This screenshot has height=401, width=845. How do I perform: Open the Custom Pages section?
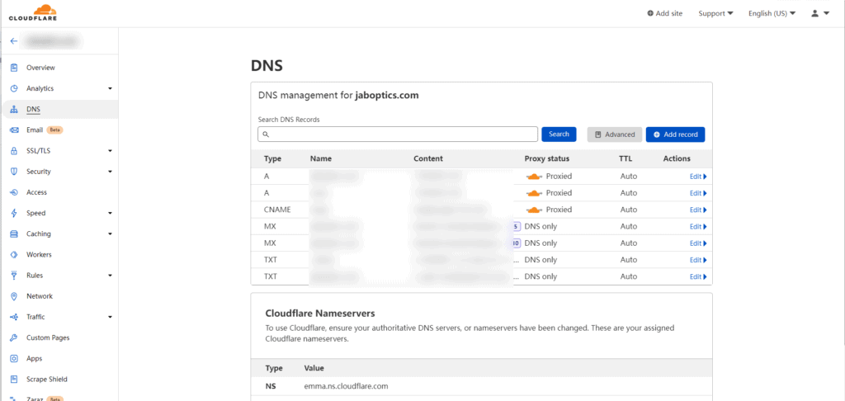pos(48,338)
